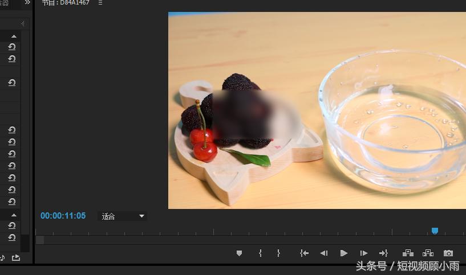
Task: Export frame using the camera icon
Action: point(448,253)
